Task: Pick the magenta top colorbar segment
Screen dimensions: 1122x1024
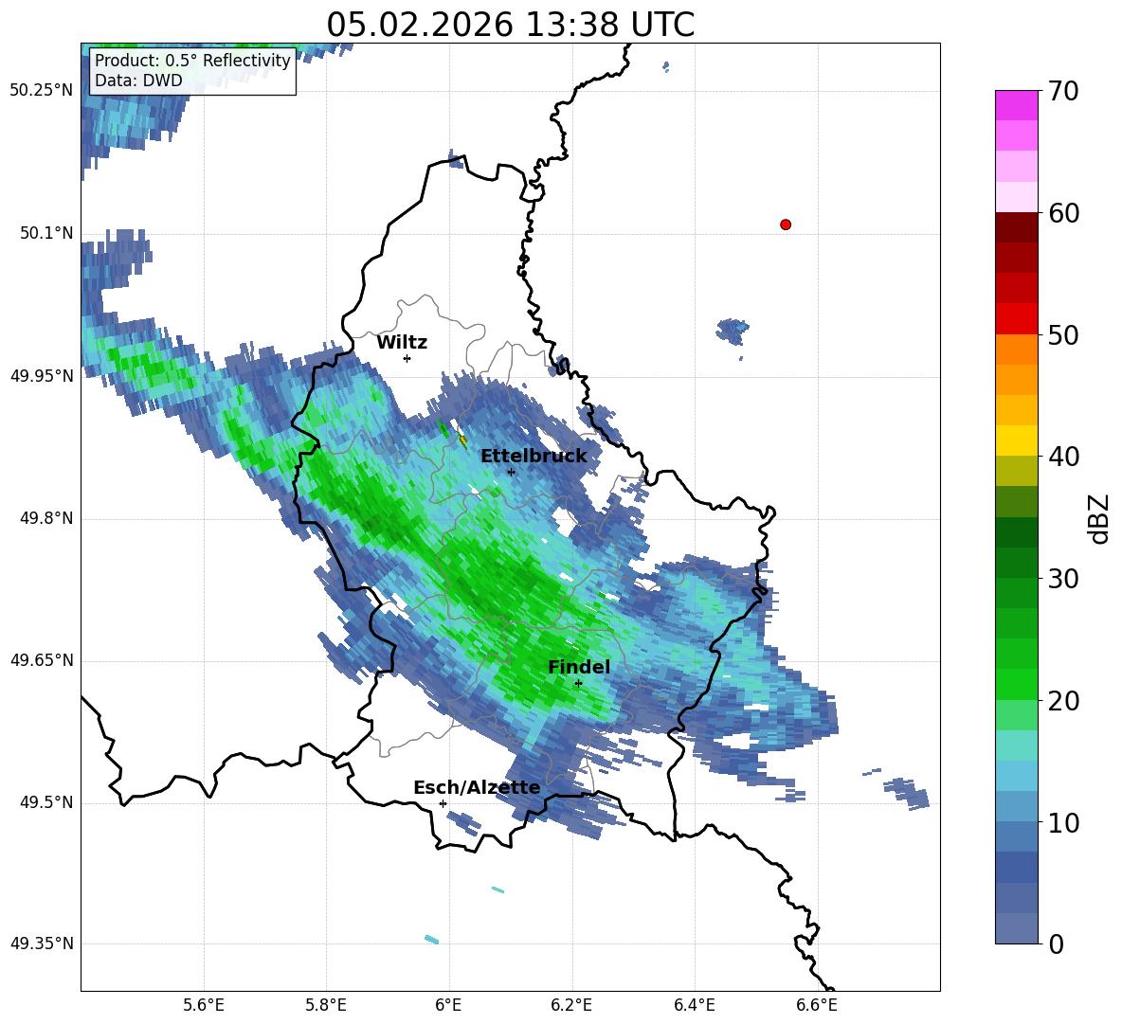Action: pos(1016,105)
